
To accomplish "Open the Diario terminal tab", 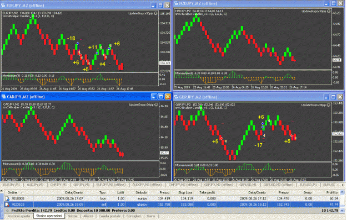I will coord(150,216).
